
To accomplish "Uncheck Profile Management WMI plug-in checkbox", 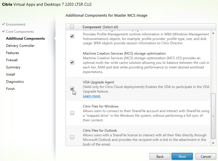I will coord(72,36).
